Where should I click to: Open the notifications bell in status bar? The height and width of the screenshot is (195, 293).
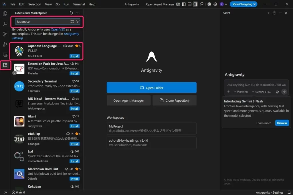289,192
